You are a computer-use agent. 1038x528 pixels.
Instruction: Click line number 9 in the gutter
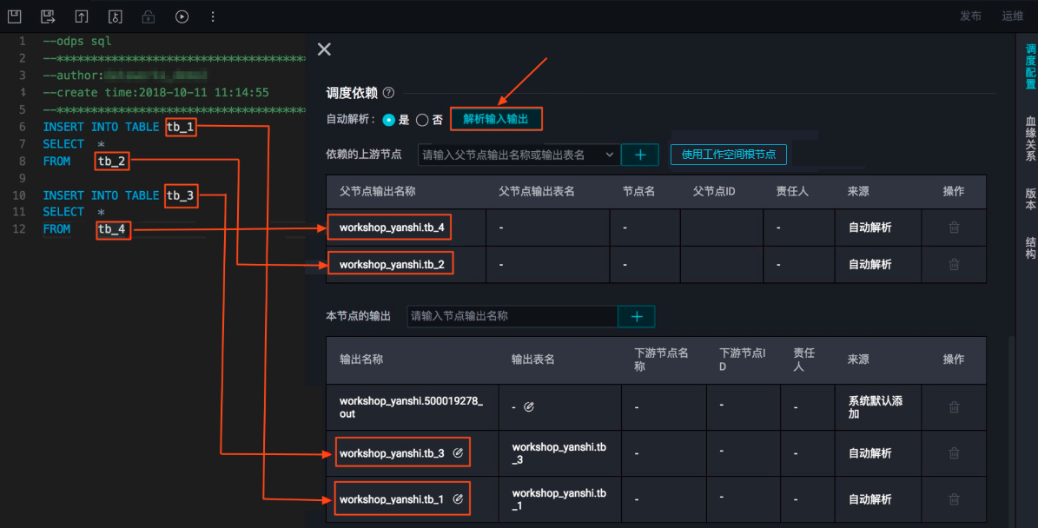(x=22, y=178)
